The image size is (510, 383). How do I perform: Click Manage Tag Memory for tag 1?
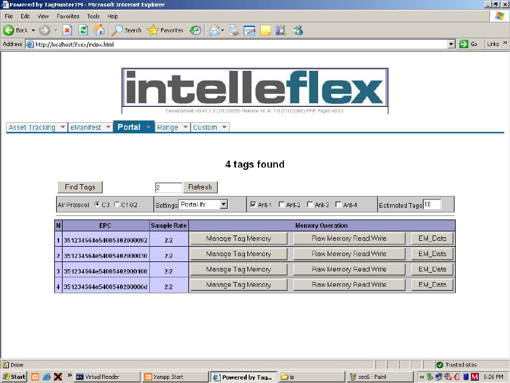238,238
